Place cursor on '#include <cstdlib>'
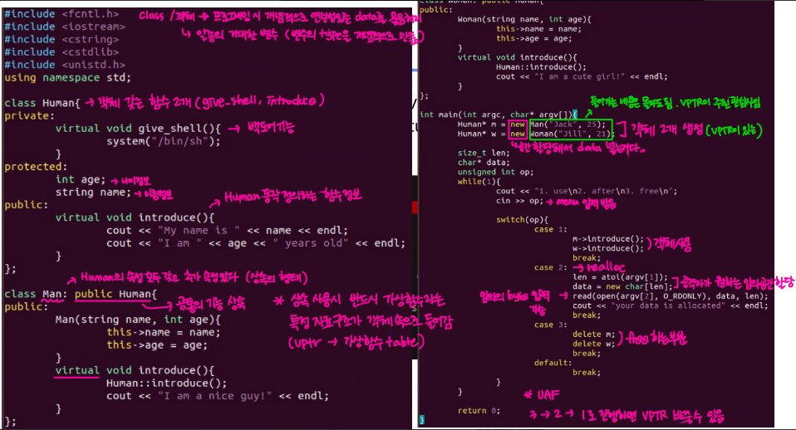Image resolution: width=796 pixels, height=430 pixels. coord(61,51)
